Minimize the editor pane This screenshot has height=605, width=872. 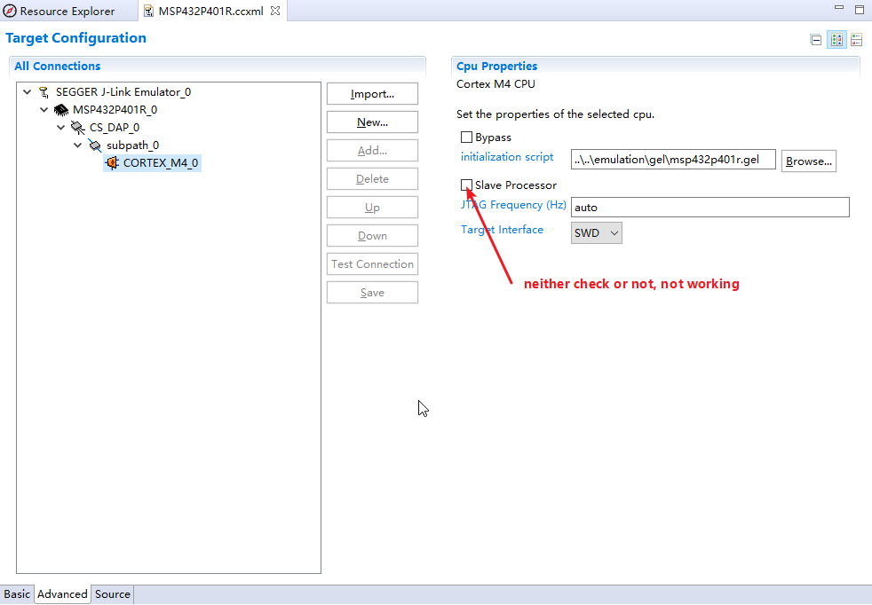coord(839,8)
